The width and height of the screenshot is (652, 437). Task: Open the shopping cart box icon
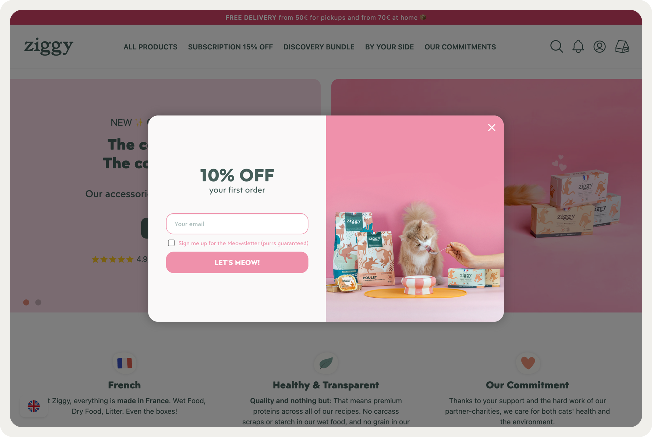click(x=622, y=46)
